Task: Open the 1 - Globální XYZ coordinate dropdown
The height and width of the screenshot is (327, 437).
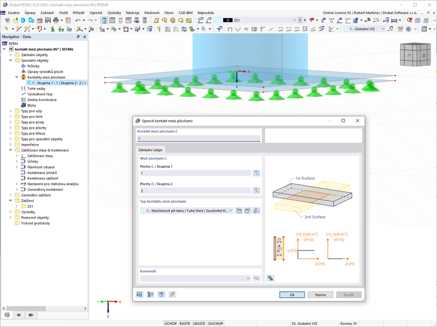Action: (383, 29)
